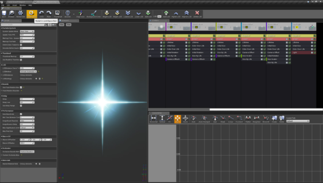The height and width of the screenshot is (183, 323).
Task: Open the Window menu
Action: (22, 5)
